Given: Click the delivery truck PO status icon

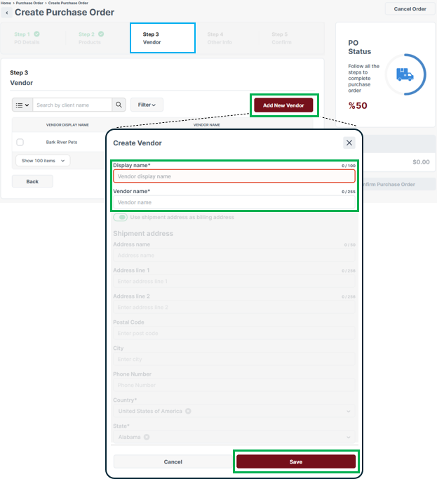Looking at the screenshot, I should (405, 74).
